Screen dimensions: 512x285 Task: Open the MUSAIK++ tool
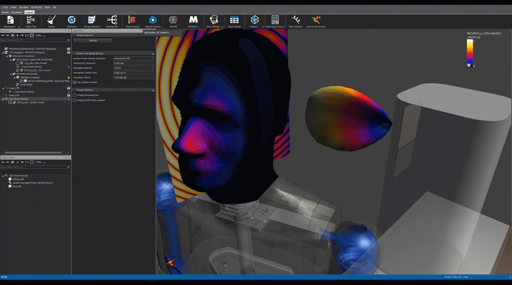(x=193, y=22)
